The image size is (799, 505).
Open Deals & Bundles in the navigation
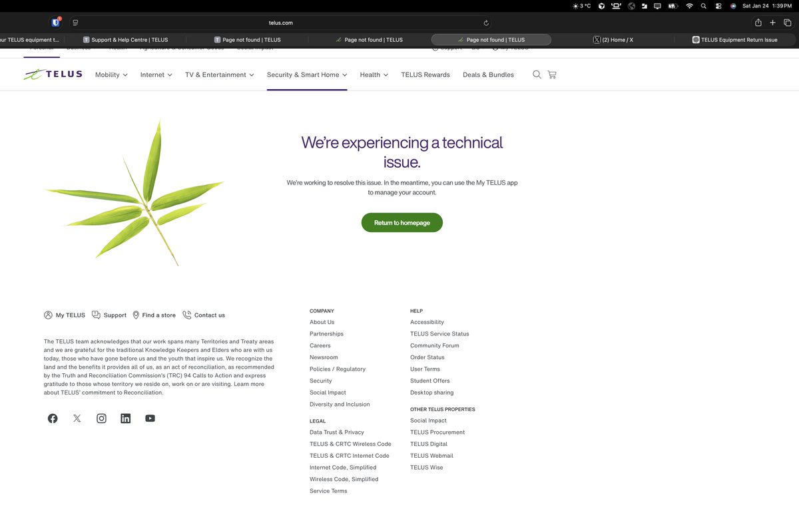click(x=489, y=75)
